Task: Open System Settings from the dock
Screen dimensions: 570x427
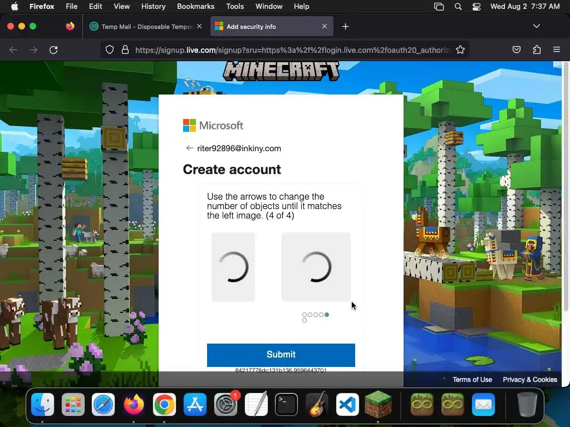Action: click(x=226, y=405)
